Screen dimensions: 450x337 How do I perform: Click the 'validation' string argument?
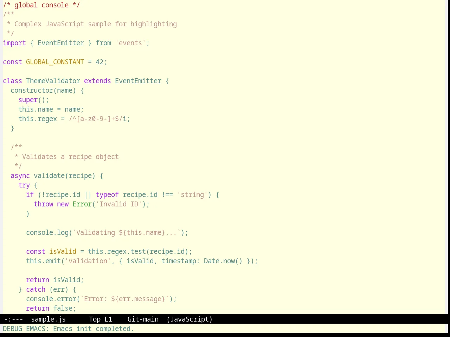(88, 261)
